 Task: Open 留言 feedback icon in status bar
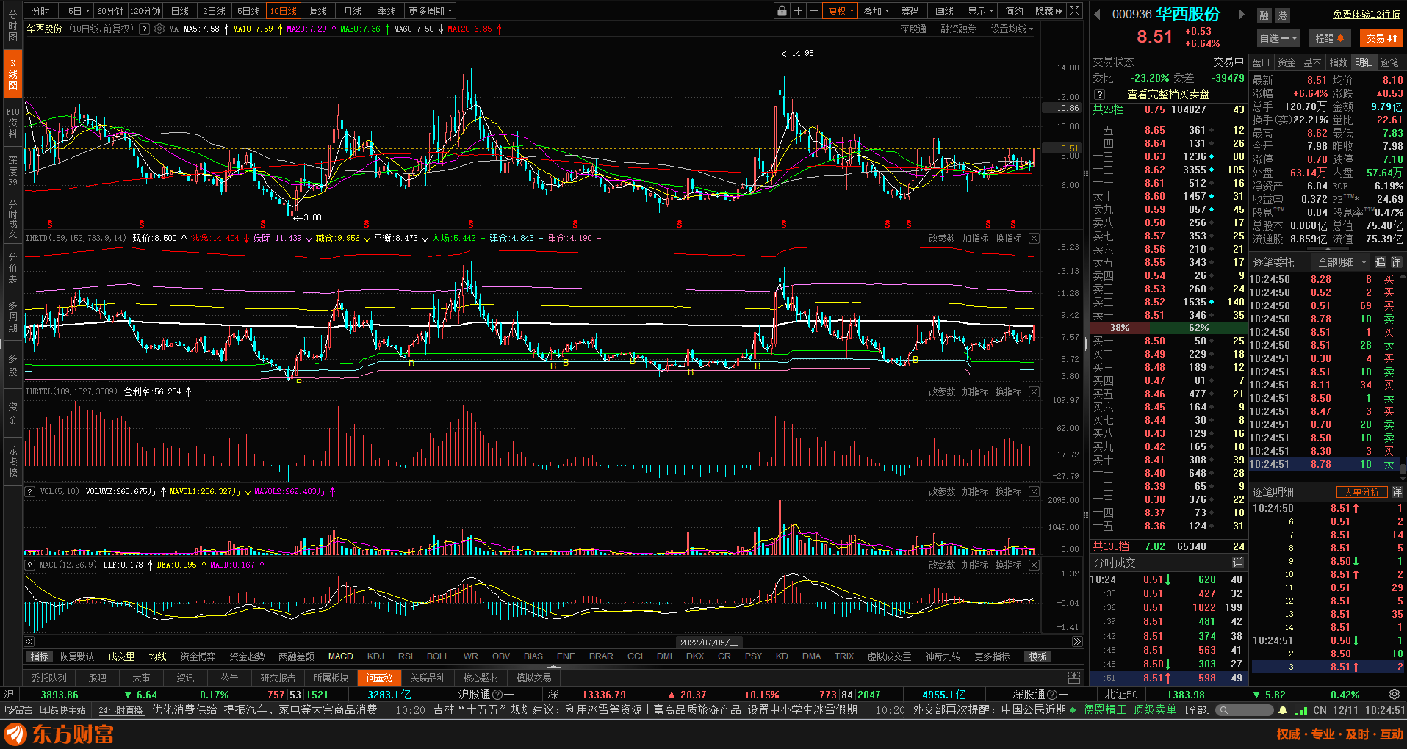tap(19, 710)
